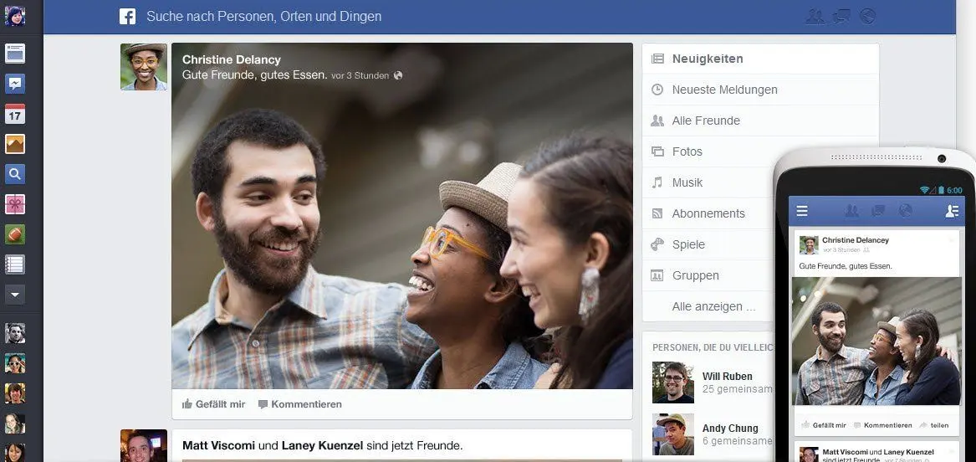
Task: Click the clock icon beside Neueste Meldungen
Action: click(x=657, y=90)
